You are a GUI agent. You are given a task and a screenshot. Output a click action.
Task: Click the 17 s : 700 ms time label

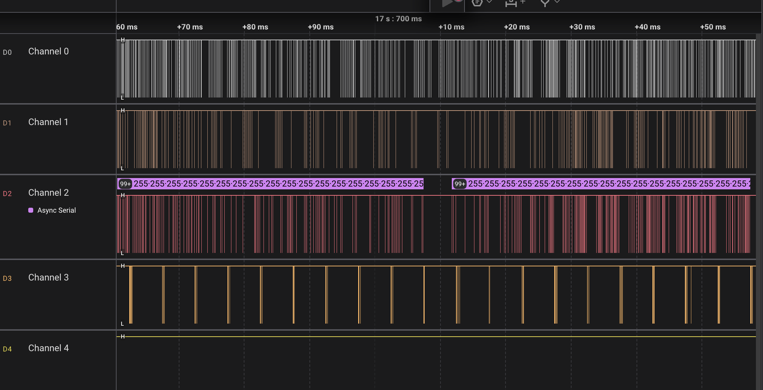point(398,19)
